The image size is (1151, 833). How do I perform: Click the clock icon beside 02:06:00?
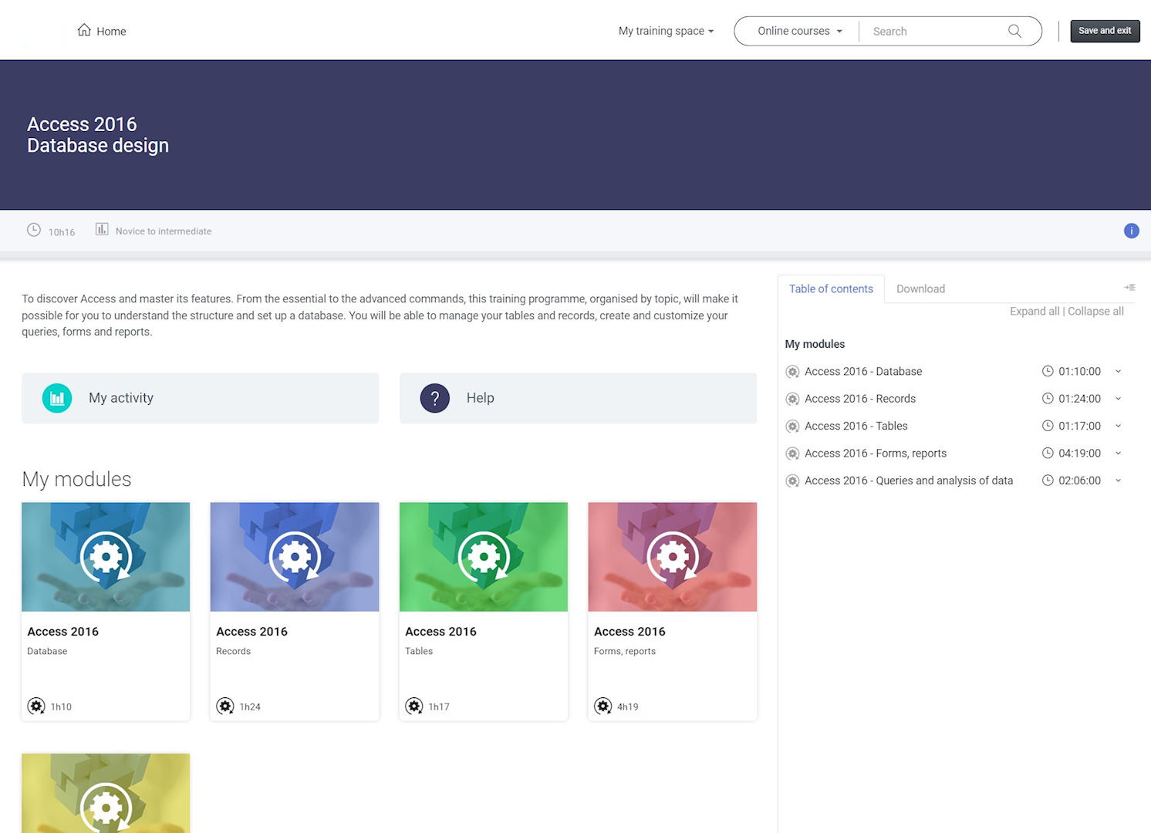click(x=1048, y=481)
